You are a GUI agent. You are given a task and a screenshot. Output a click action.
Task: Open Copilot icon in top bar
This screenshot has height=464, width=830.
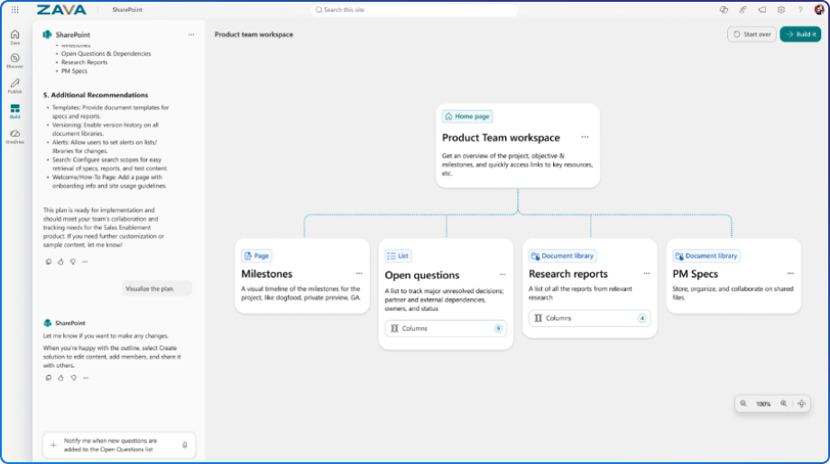(724, 10)
